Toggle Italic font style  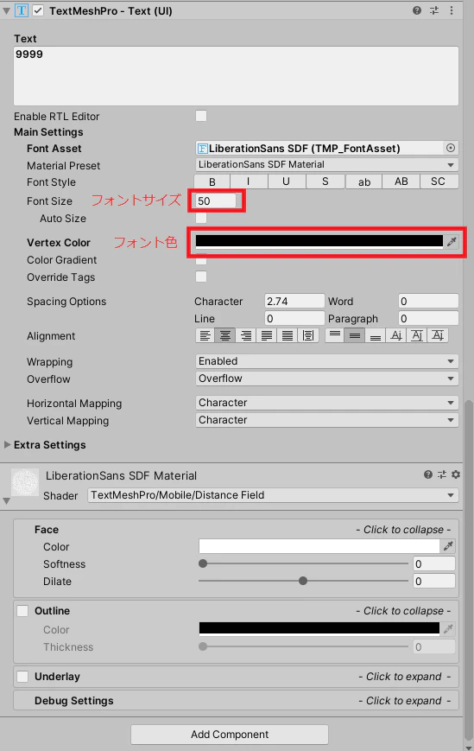[x=249, y=181]
